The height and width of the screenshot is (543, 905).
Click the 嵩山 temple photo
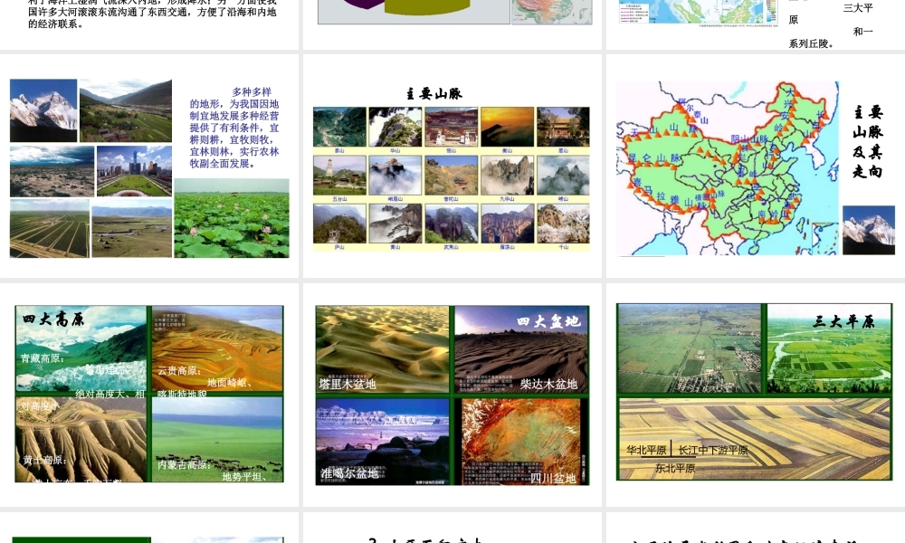click(563, 127)
